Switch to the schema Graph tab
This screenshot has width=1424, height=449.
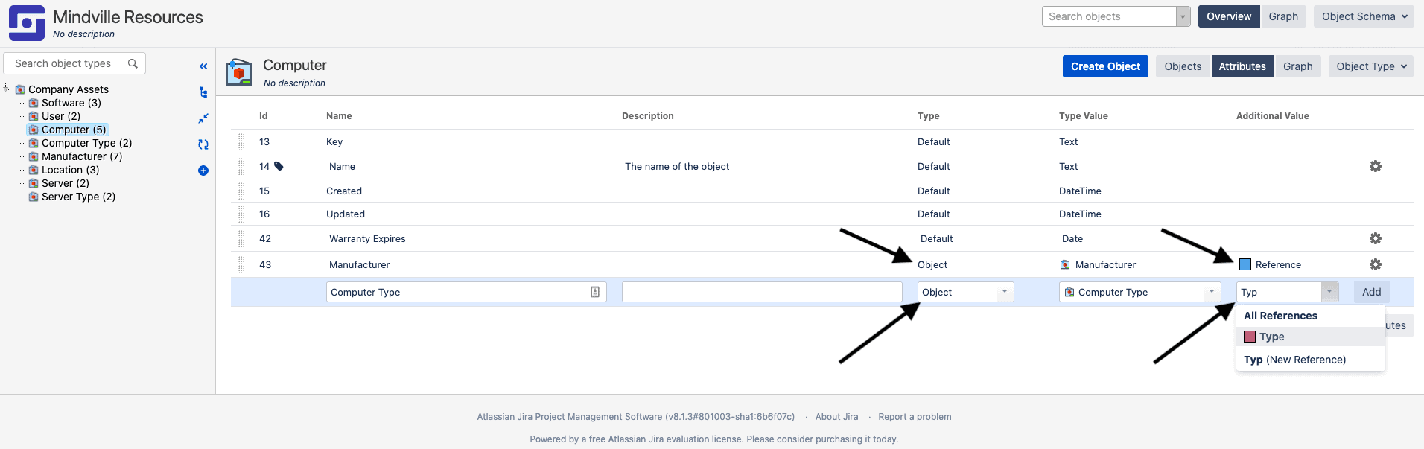(1283, 16)
